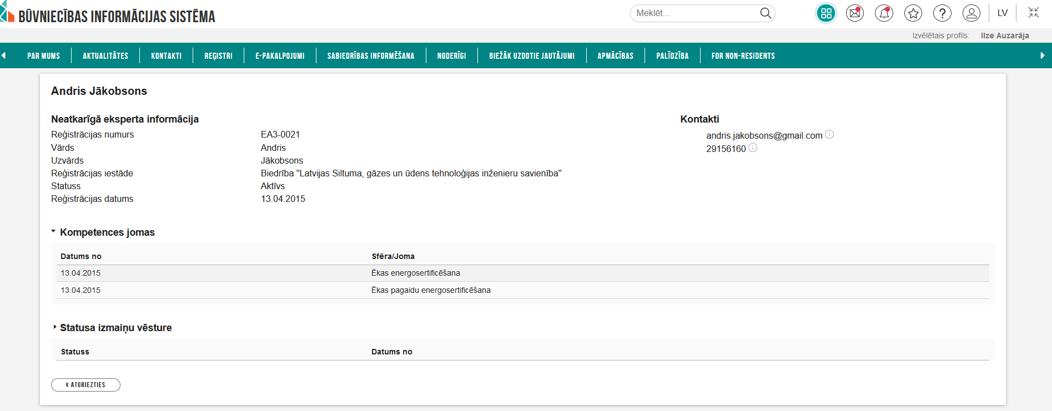Expand the Statusa izmaiņu vēsture section

pos(54,327)
